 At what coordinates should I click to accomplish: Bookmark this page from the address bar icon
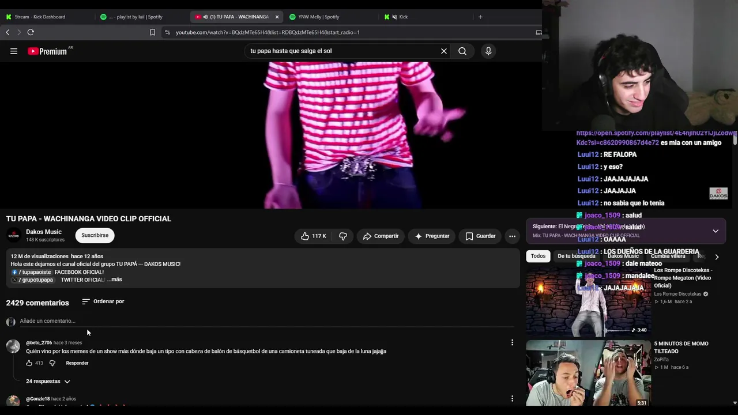tap(152, 32)
